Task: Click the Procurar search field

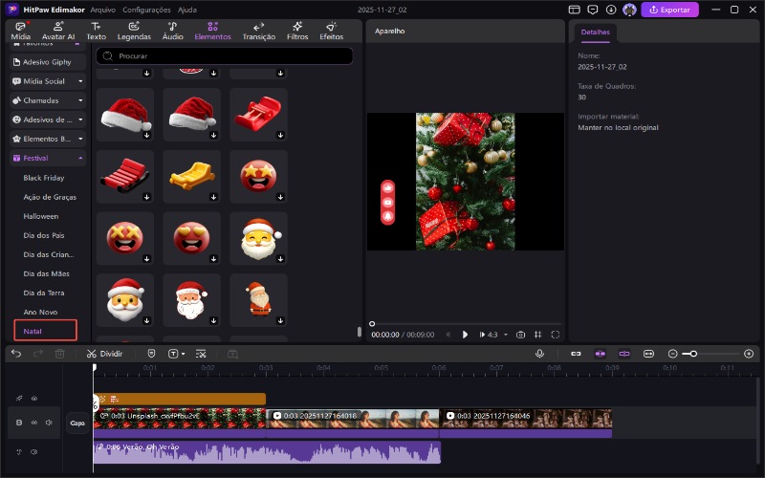Action: click(225, 56)
